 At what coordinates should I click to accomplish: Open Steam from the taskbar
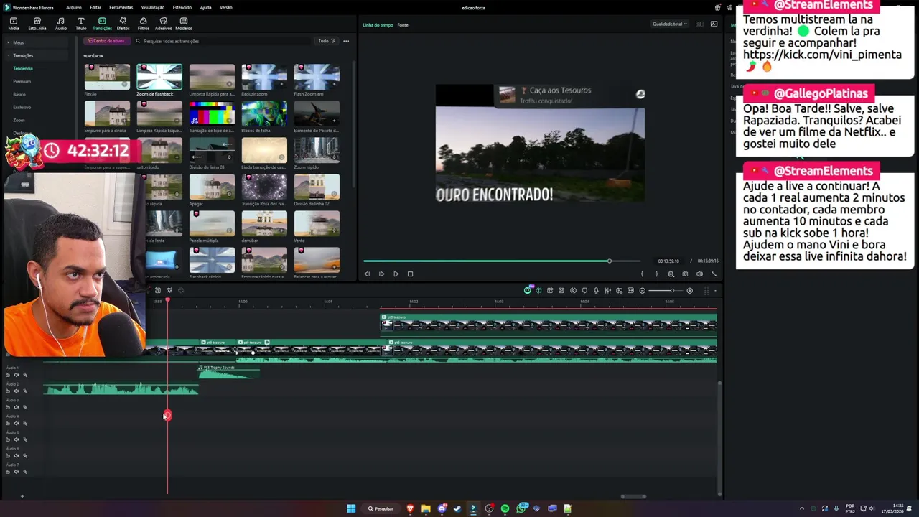click(x=457, y=508)
